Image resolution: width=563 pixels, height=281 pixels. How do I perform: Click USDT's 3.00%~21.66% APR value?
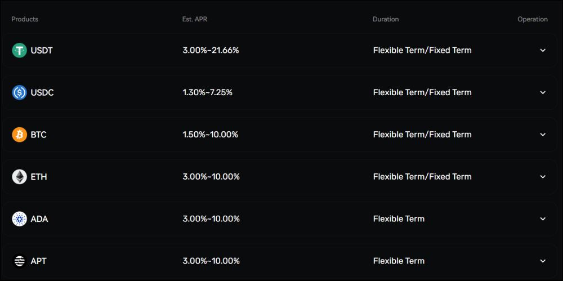point(211,50)
